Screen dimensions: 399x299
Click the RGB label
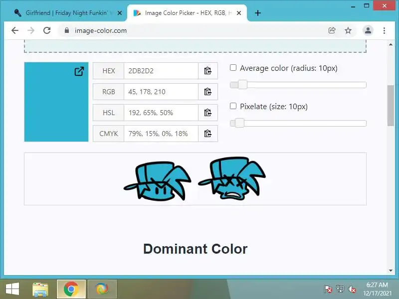click(x=109, y=92)
